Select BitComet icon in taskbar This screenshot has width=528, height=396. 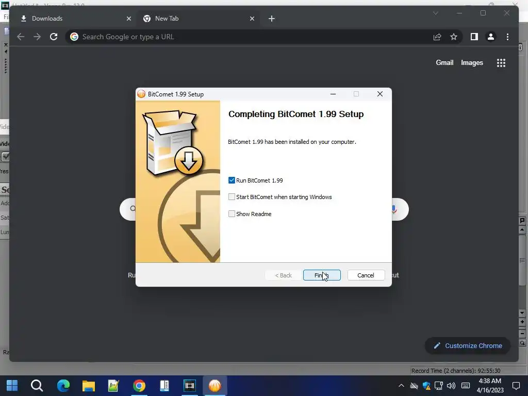[x=215, y=386]
